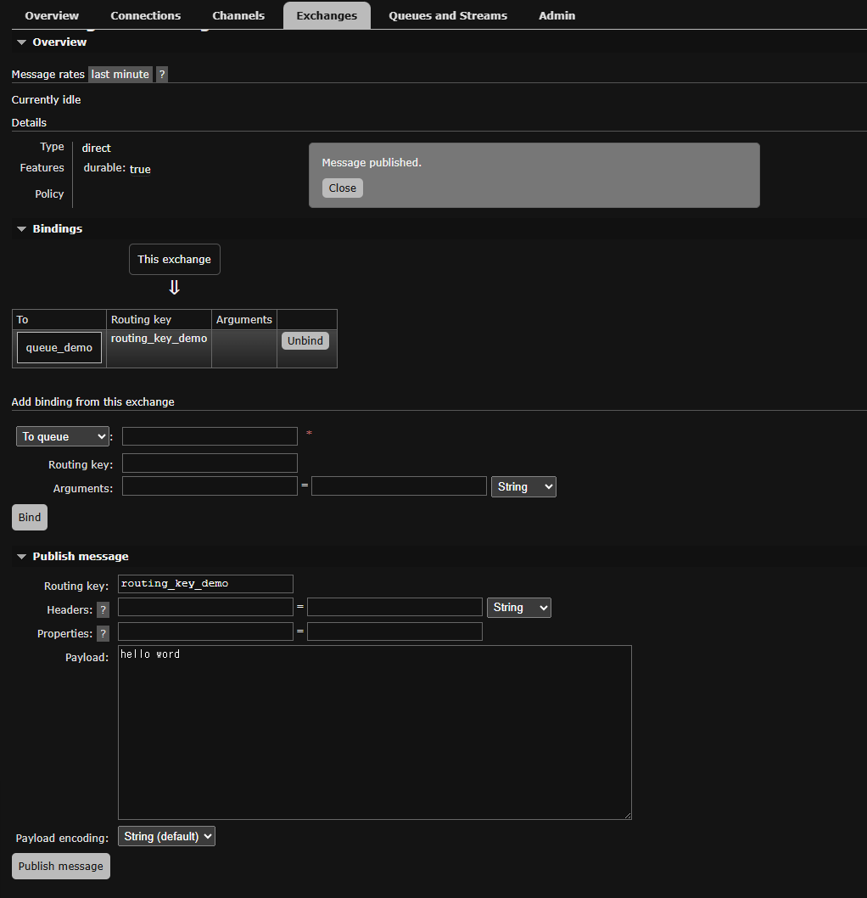Viewport: 867px width, 898px height.
Task: Click the 'Details' heading
Action: click(x=29, y=122)
